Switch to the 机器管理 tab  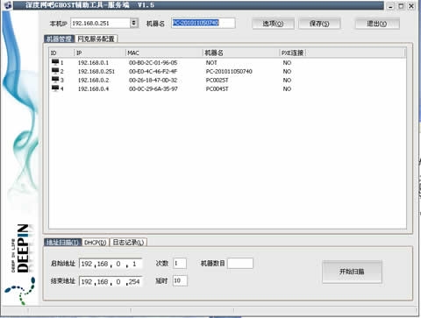[x=60, y=39]
